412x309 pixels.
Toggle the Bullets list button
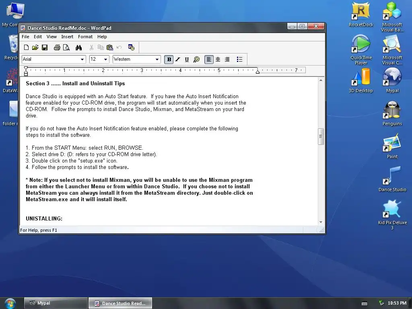pyautogui.click(x=239, y=60)
